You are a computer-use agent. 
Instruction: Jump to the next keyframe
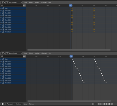109,104
